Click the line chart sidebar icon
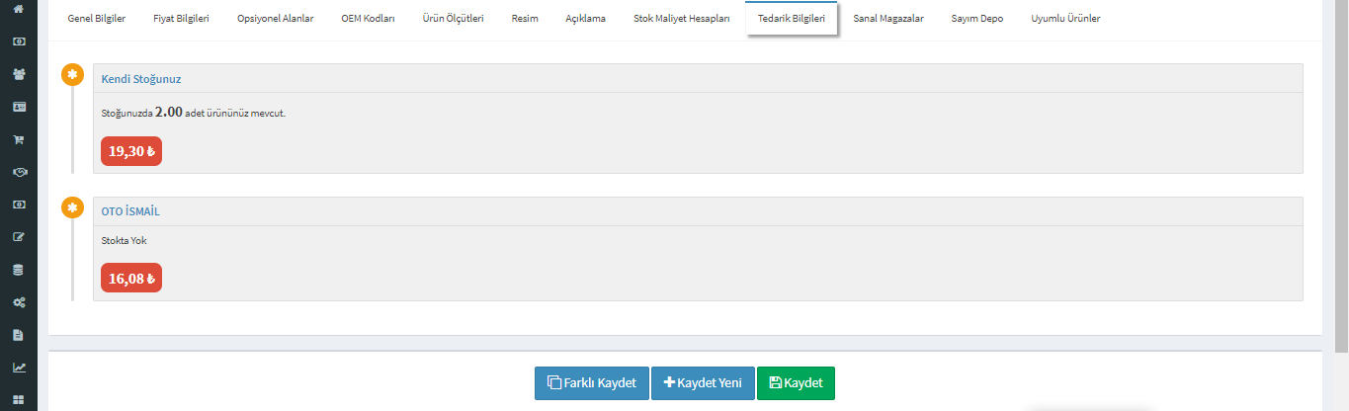Viewport: 1349px width, 411px height. click(x=18, y=368)
